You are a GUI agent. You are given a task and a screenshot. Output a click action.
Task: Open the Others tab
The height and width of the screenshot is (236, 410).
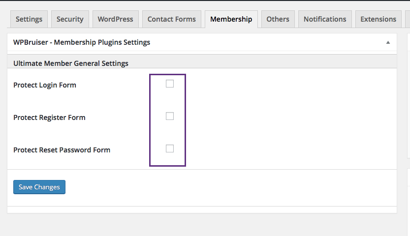click(278, 19)
